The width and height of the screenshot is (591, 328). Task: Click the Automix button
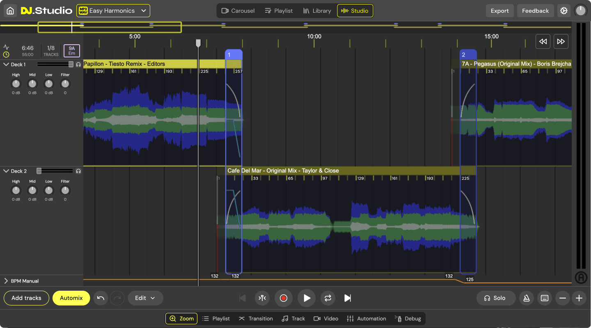click(71, 298)
